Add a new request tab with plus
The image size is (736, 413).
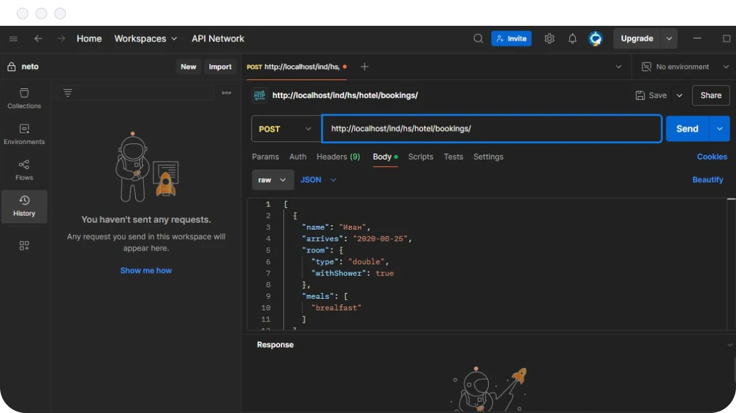click(364, 67)
